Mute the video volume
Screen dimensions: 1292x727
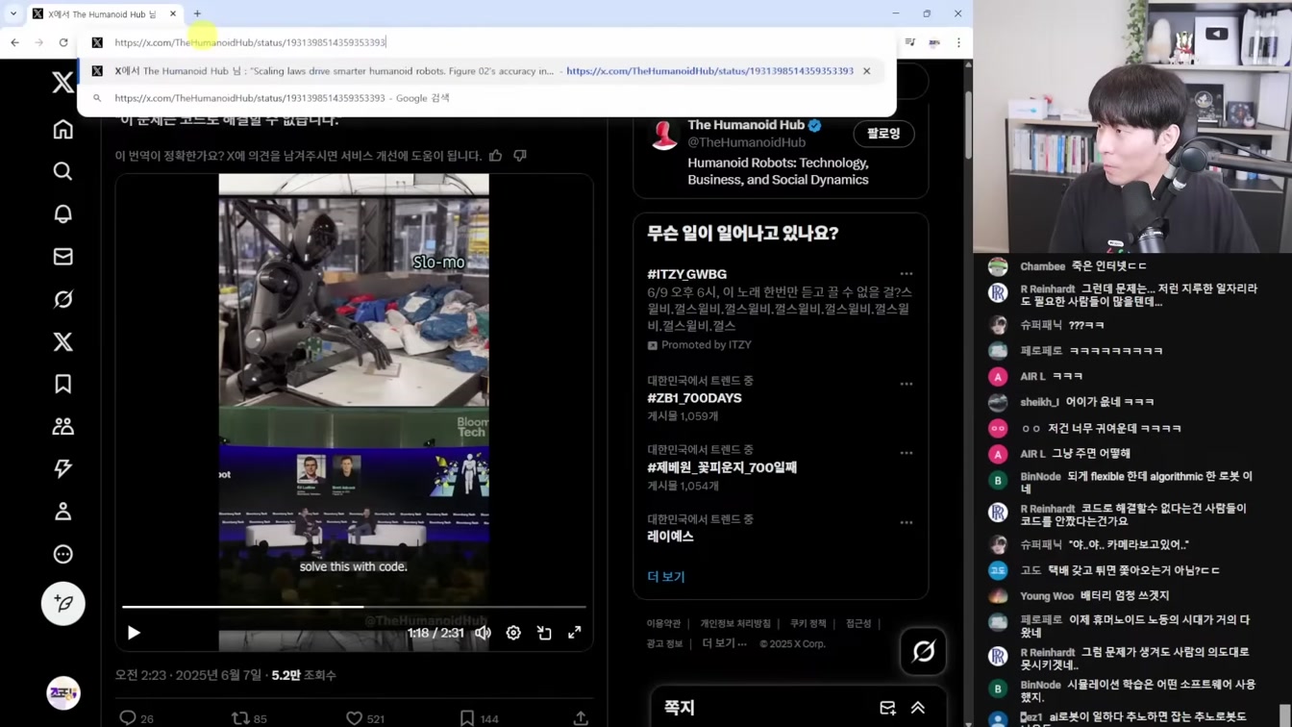point(483,633)
